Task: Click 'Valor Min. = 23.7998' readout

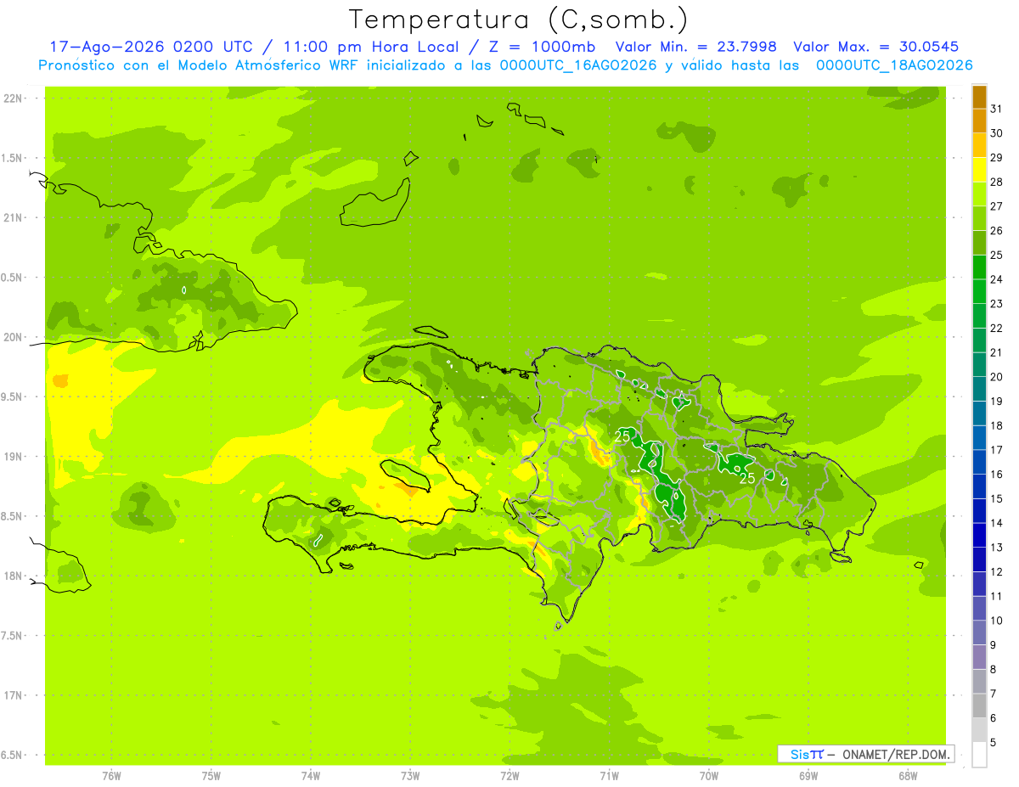Action: point(696,47)
